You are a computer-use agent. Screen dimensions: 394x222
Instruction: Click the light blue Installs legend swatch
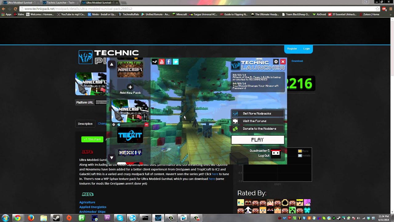pos(300,156)
